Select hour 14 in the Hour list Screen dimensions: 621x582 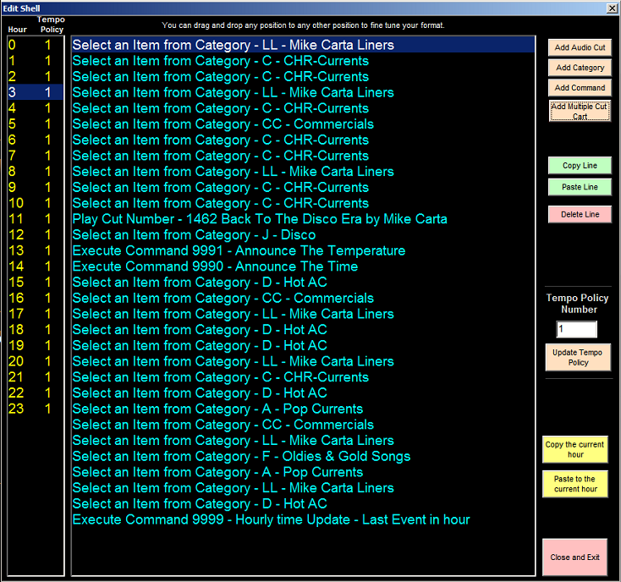coord(36,266)
